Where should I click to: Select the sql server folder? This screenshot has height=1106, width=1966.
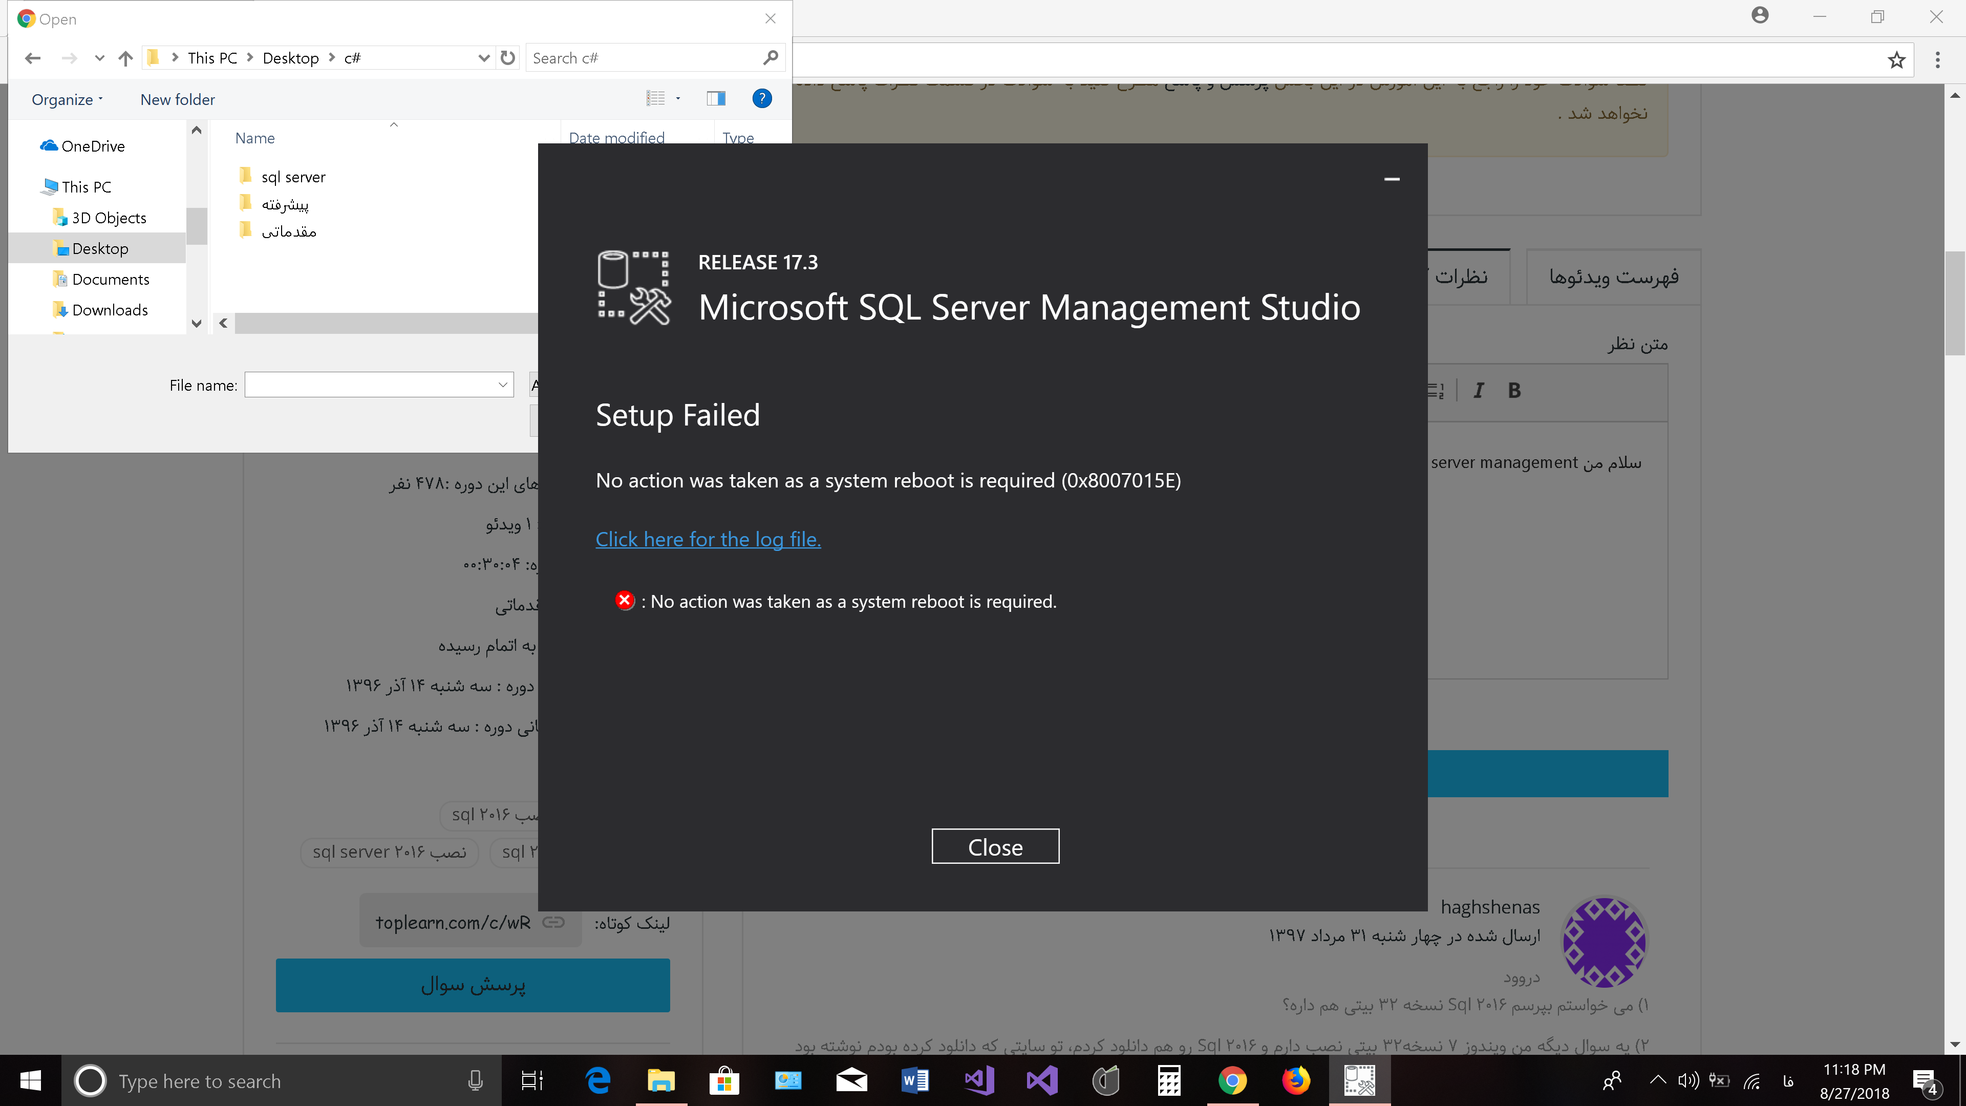[283, 177]
